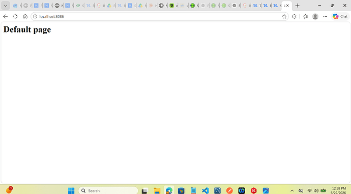View site information icon in address bar
This screenshot has height=194, width=351.
pyautogui.click(x=35, y=17)
